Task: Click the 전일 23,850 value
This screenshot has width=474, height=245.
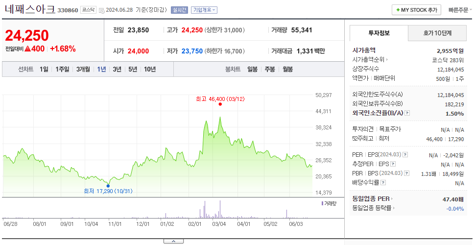Action: click(x=138, y=30)
